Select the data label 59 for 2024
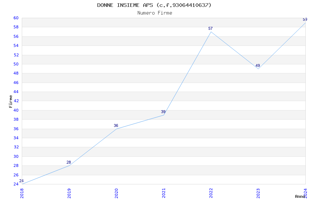309x200 pixels. tap(305, 19)
